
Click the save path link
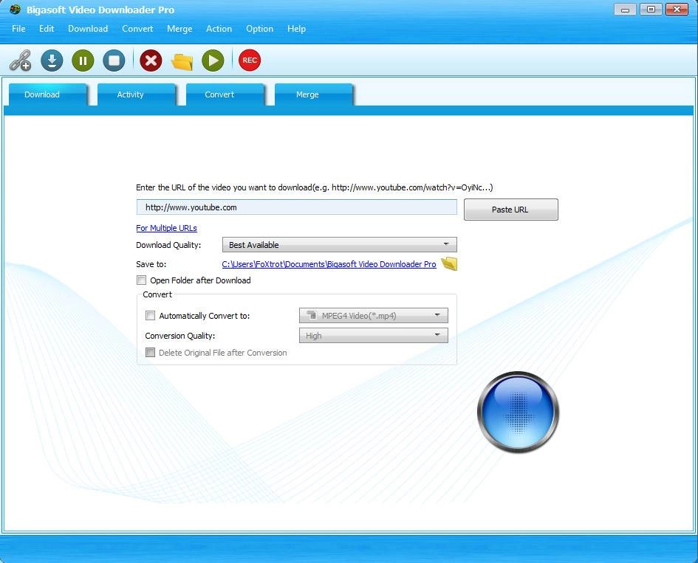click(329, 264)
